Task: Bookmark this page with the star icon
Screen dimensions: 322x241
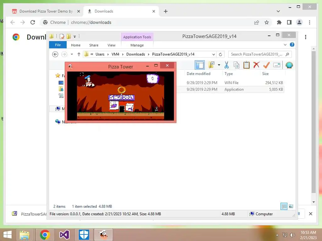Action: pos(267,22)
